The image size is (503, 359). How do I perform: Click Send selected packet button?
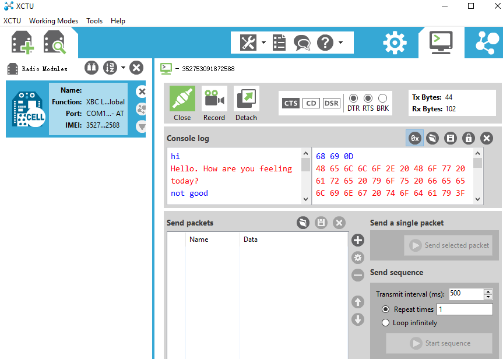click(x=448, y=245)
